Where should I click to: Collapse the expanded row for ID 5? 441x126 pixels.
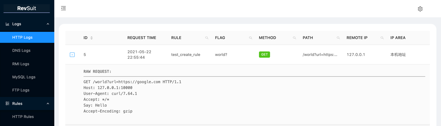[72, 55]
